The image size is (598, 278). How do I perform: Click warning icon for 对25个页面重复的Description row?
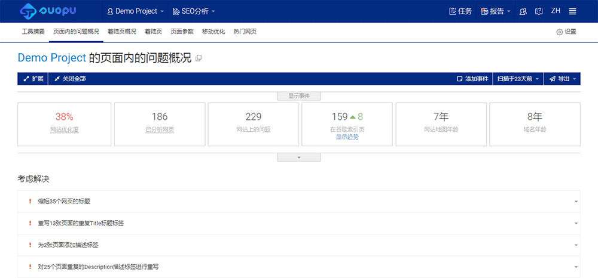tap(30, 267)
